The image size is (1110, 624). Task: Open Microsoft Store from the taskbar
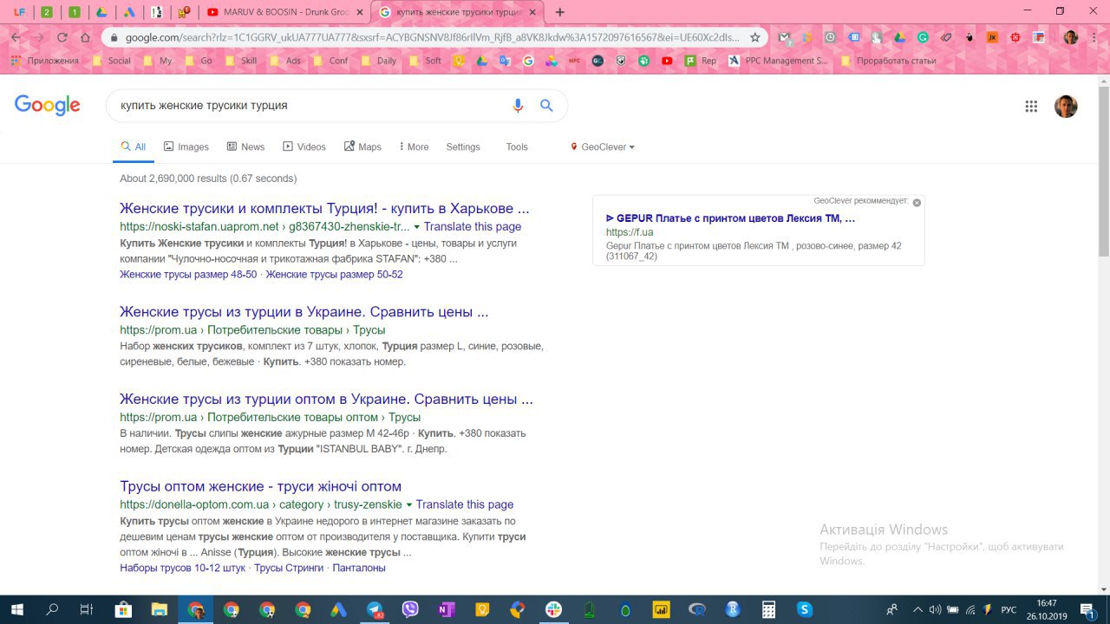click(x=123, y=609)
